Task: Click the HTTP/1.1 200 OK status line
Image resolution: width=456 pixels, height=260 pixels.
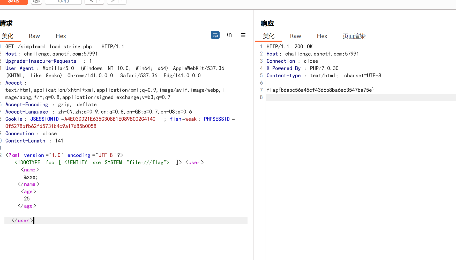Action: pos(290,47)
